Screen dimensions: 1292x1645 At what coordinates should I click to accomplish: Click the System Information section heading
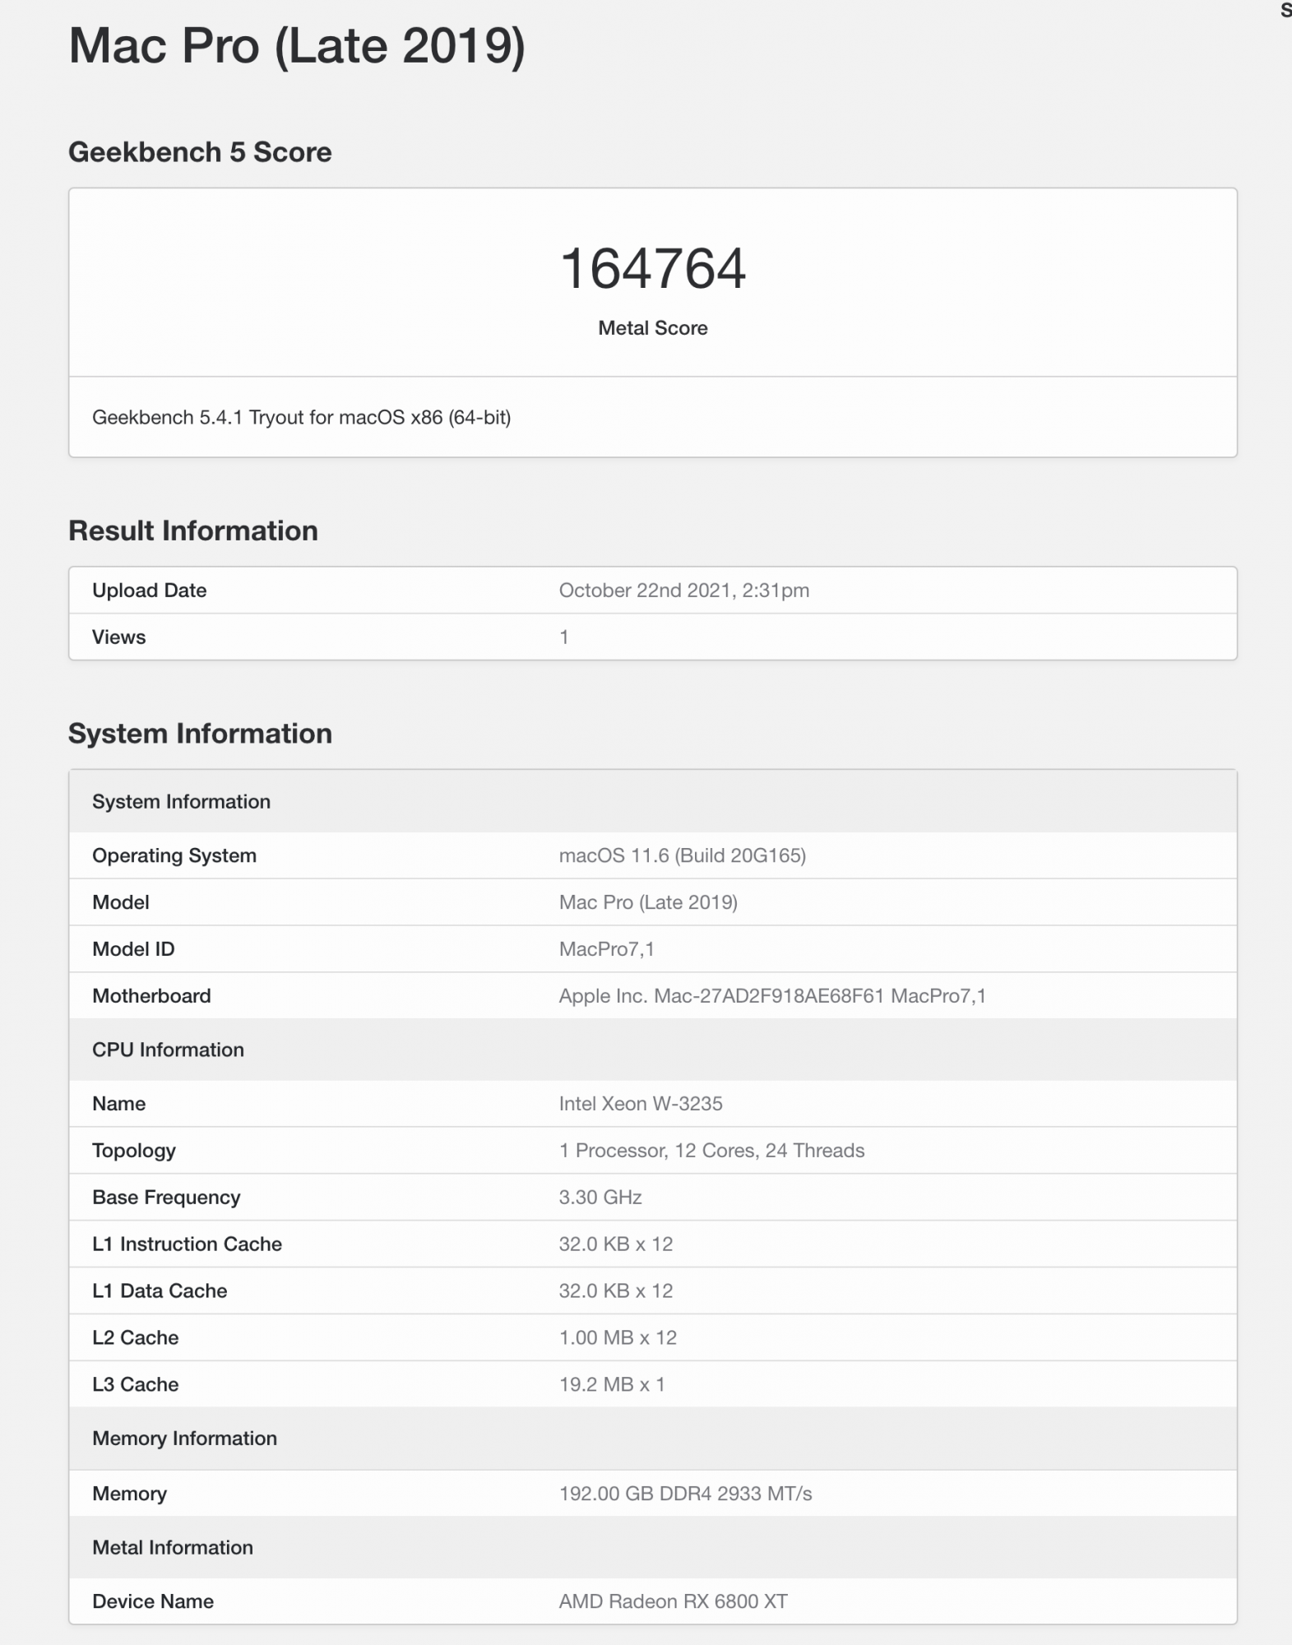point(200,734)
